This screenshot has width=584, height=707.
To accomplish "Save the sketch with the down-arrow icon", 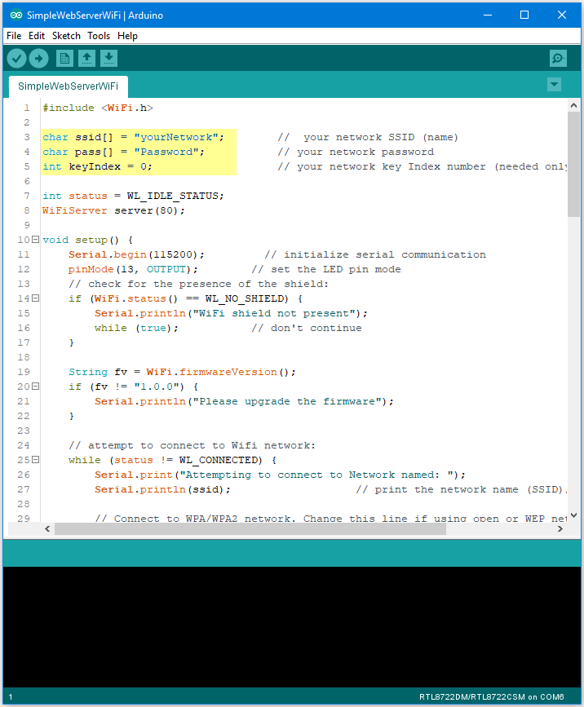I will (x=108, y=59).
